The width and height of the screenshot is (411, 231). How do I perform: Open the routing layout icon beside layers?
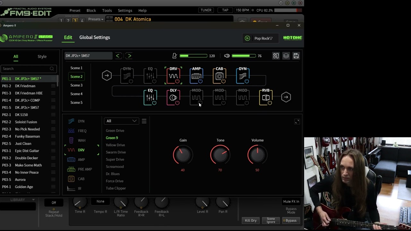point(276,56)
